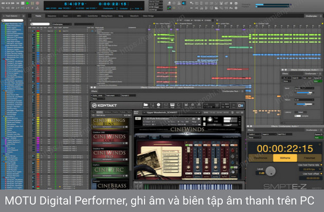Open Kontakt's Options gear icon
The height and width of the screenshot is (212, 324).
coord(192,105)
